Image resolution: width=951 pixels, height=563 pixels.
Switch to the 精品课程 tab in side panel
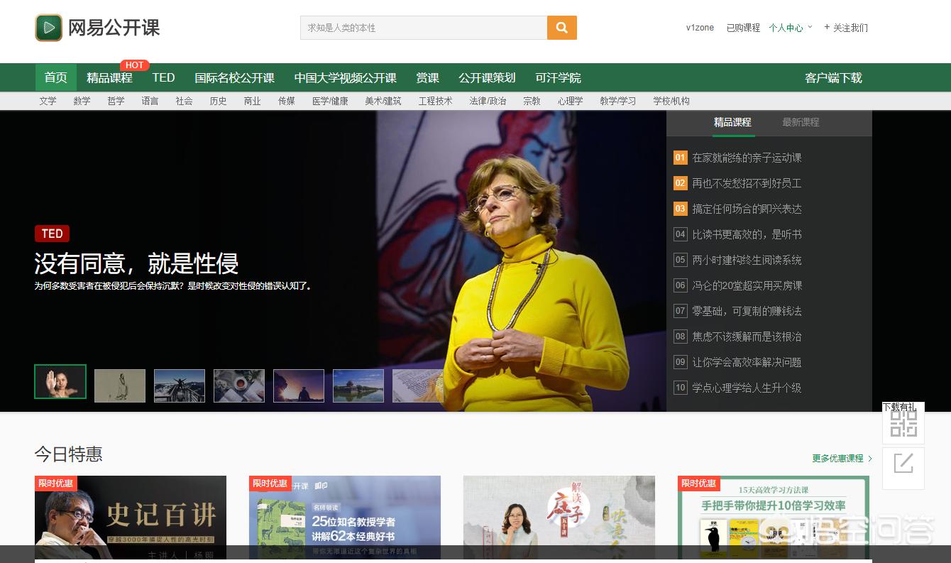click(732, 122)
